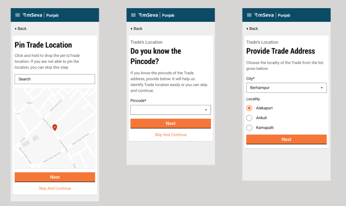Screen dimensions: 346x206
Task: Go back from Pin Trade Location screen
Action: pos(20,28)
